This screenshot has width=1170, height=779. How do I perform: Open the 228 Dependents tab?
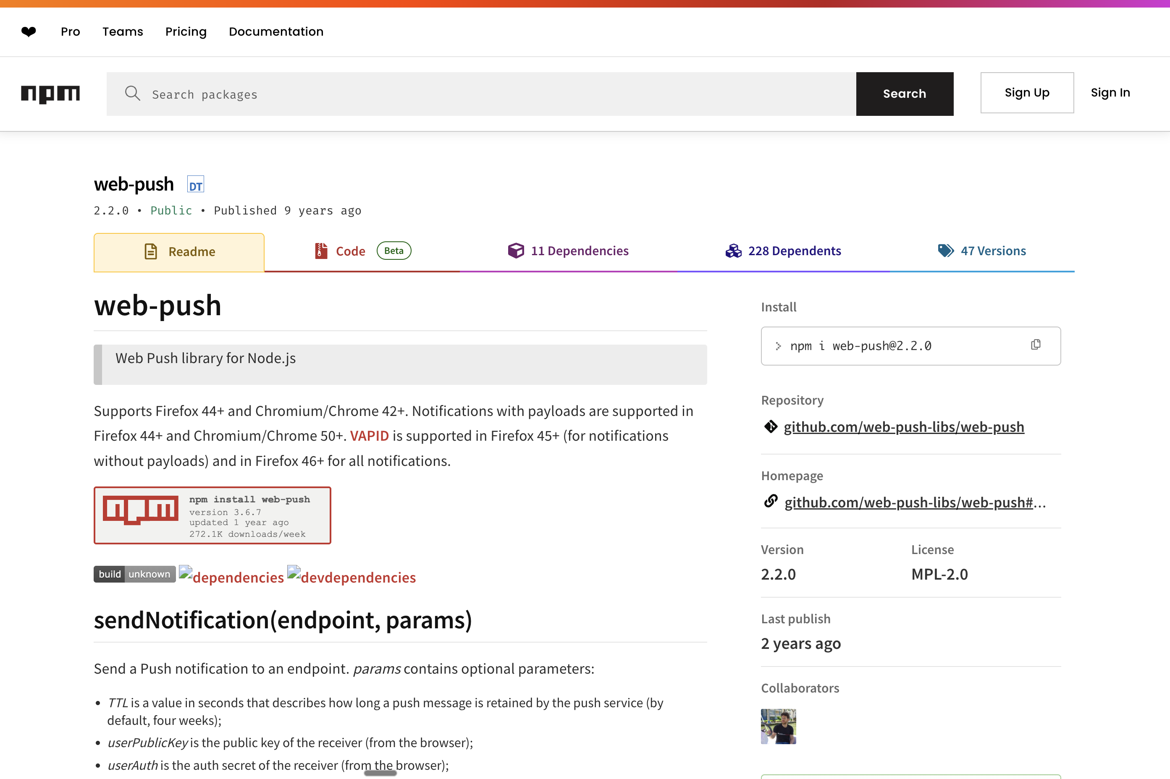(x=794, y=251)
